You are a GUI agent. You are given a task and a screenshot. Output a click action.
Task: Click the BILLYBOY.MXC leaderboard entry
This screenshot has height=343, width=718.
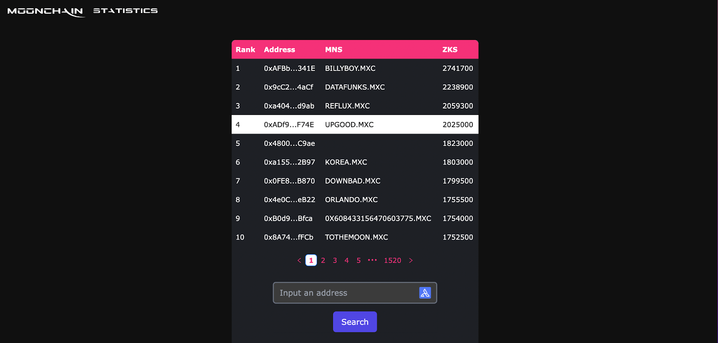click(x=355, y=68)
